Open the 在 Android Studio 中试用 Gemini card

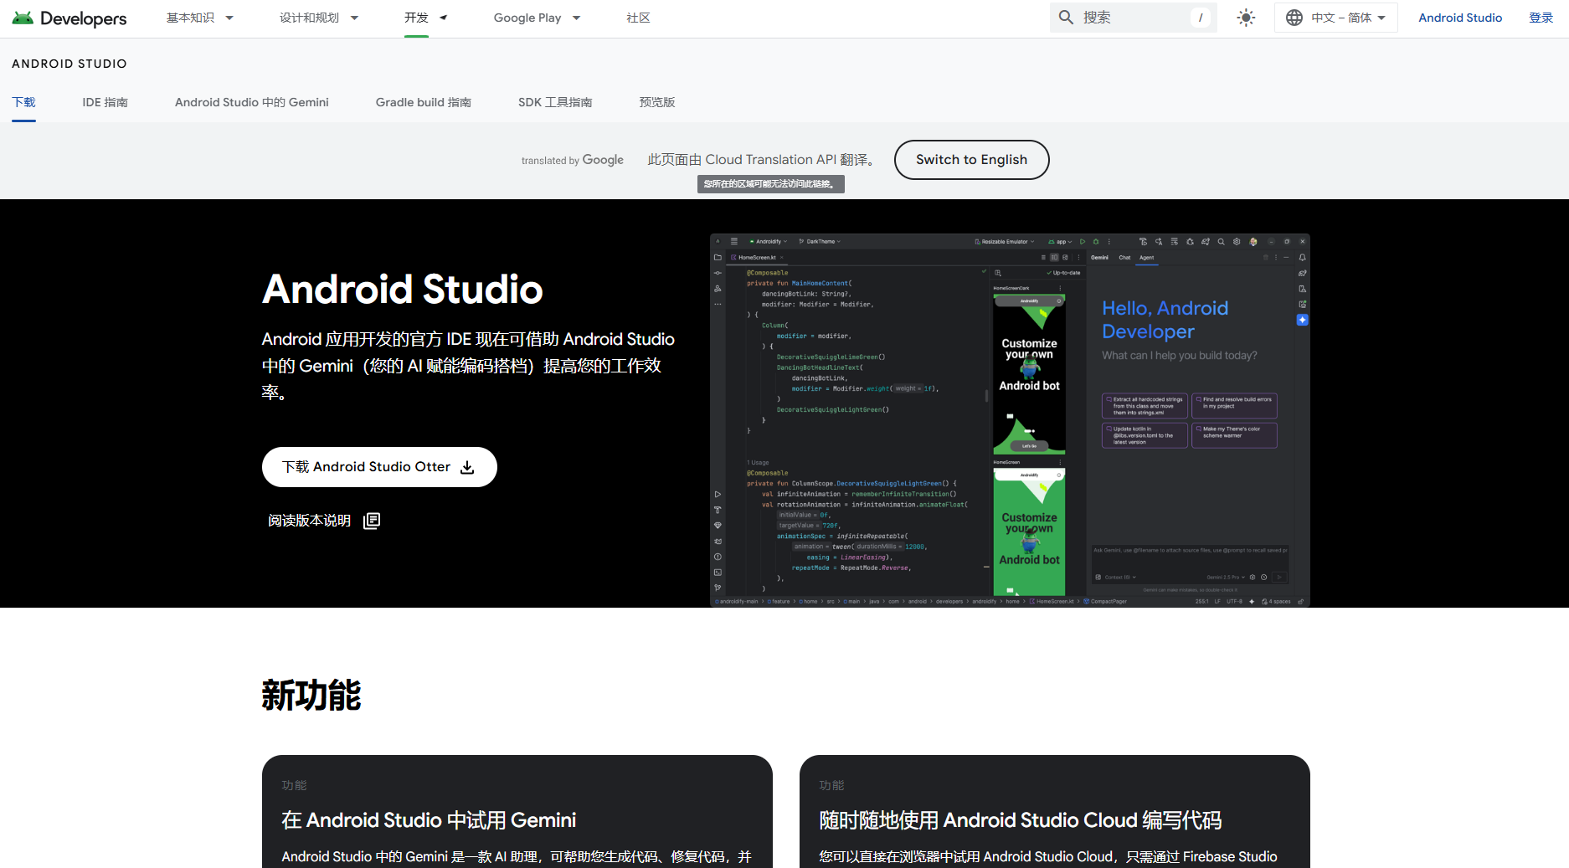pos(517,812)
